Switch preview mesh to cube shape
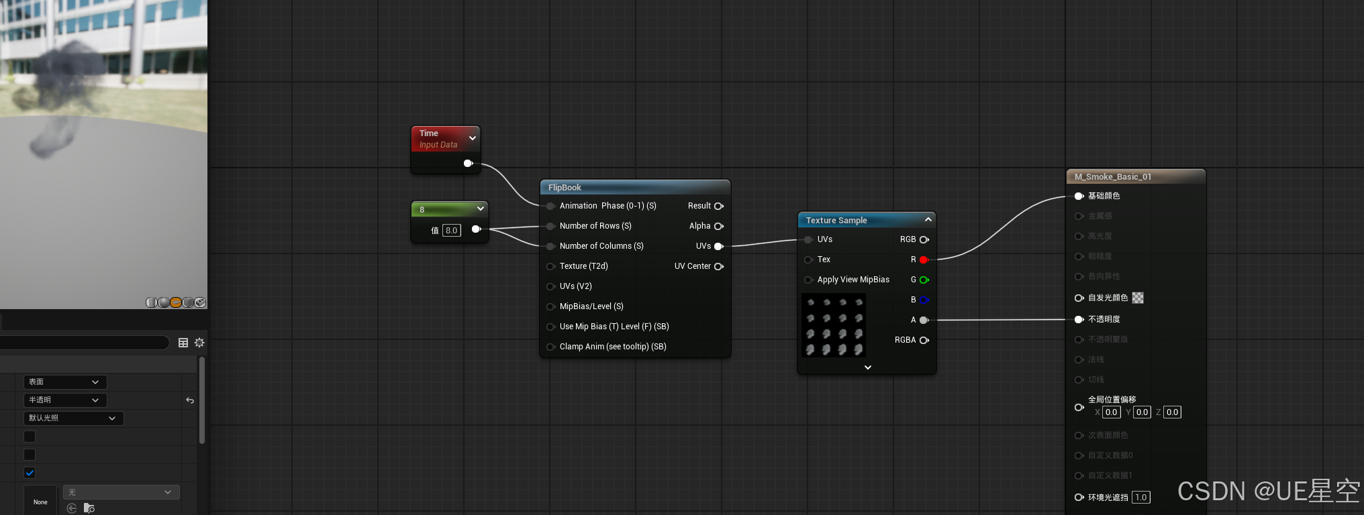The height and width of the screenshot is (515, 1364). coord(188,302)
